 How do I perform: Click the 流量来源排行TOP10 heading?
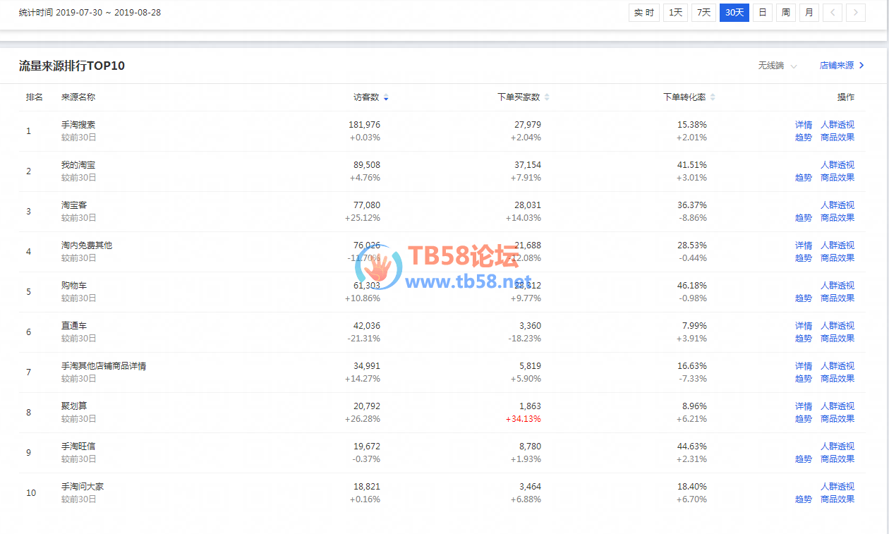(72, 66)
